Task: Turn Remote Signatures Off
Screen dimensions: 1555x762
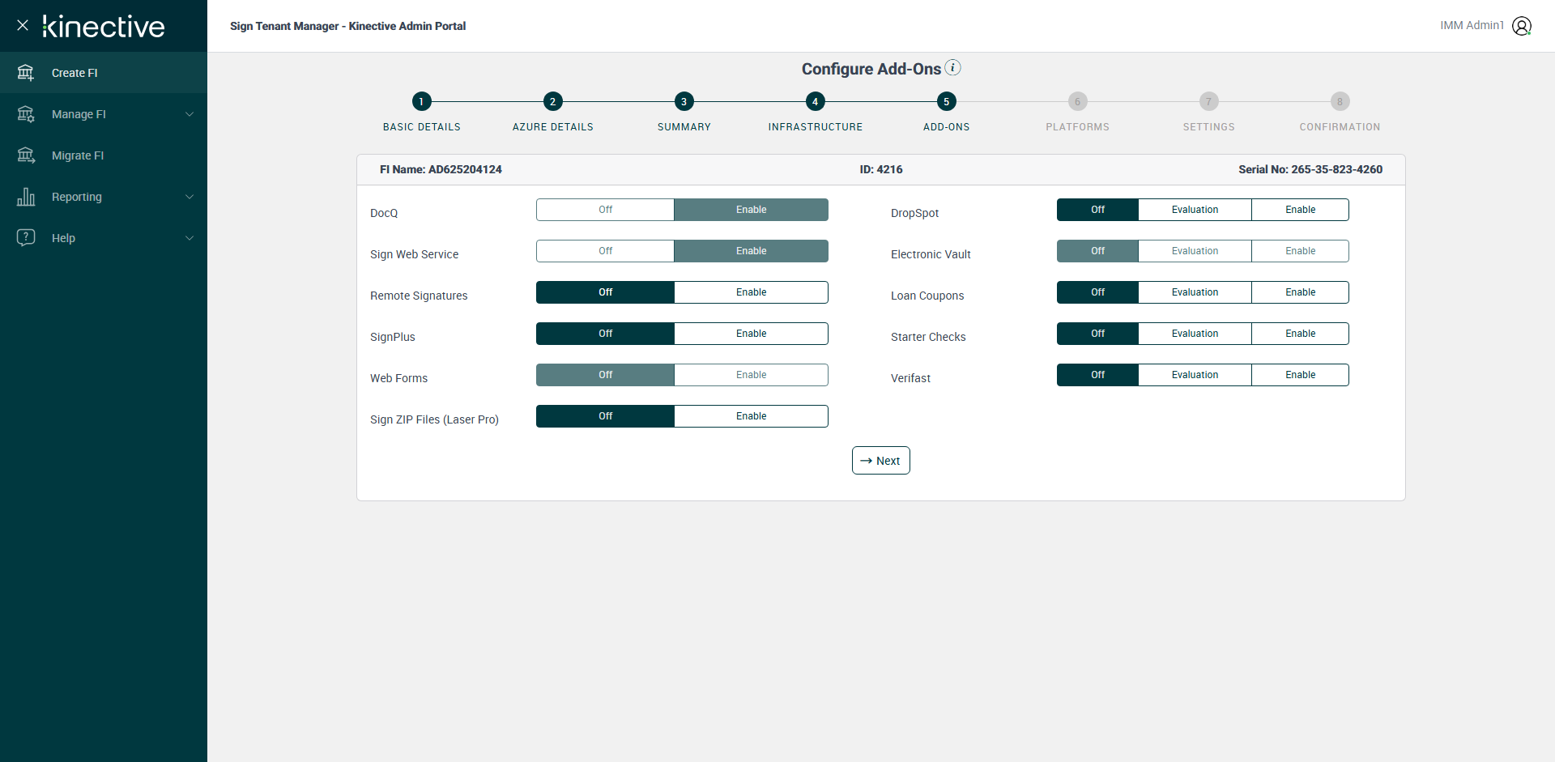Action: 605,292
